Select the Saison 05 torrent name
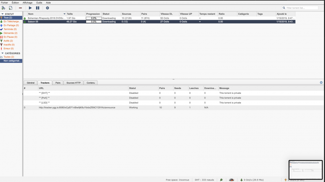 [x=33, y=21]
